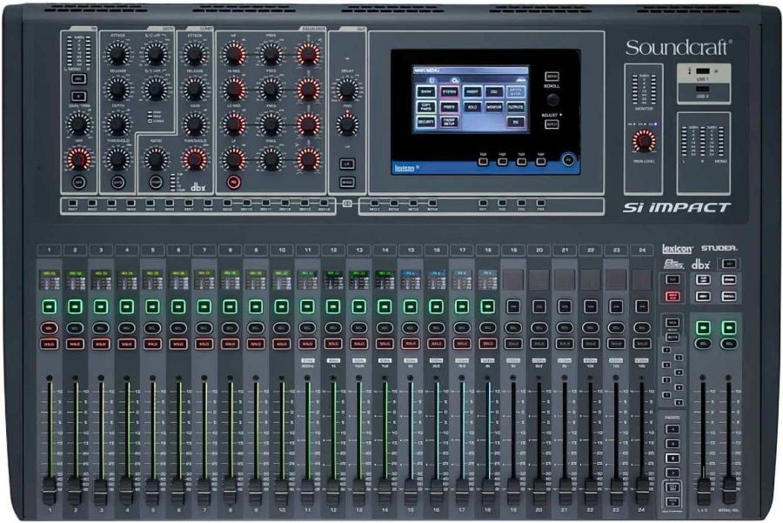
Task: Solo channel 9
Action: [x=256, y=344]
